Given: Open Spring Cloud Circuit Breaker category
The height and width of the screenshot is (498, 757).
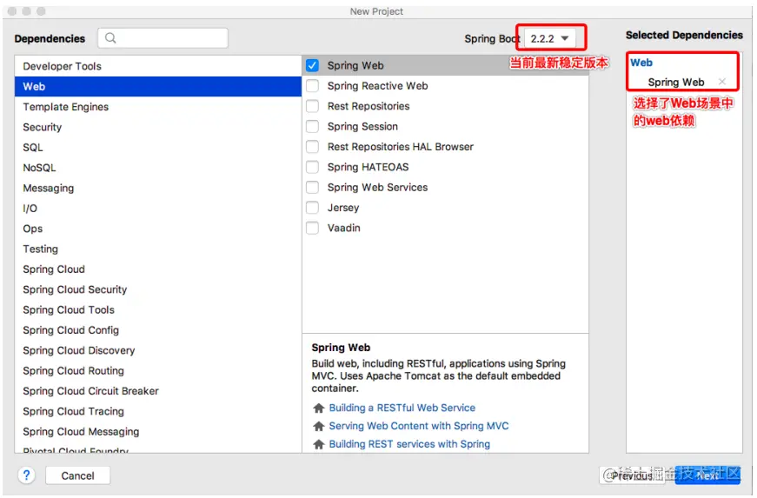Looking at the screenshot, I should point(158,390).
